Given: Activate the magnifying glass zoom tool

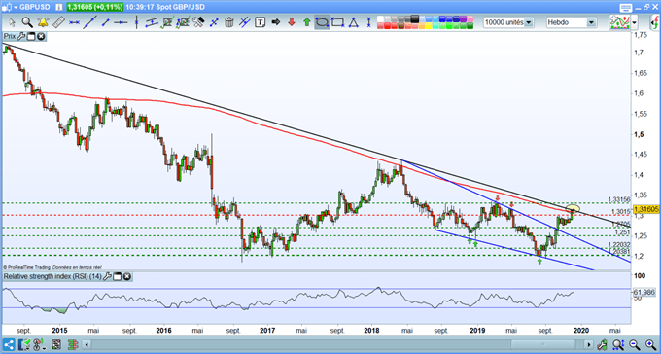Looking at the screenshot, I should (27, 22).
